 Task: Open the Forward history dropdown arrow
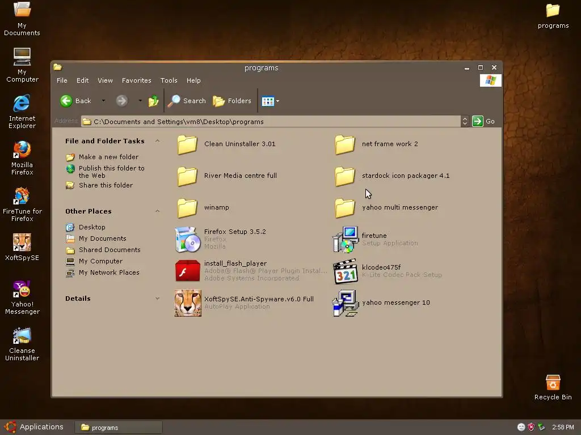pos(140,101)
